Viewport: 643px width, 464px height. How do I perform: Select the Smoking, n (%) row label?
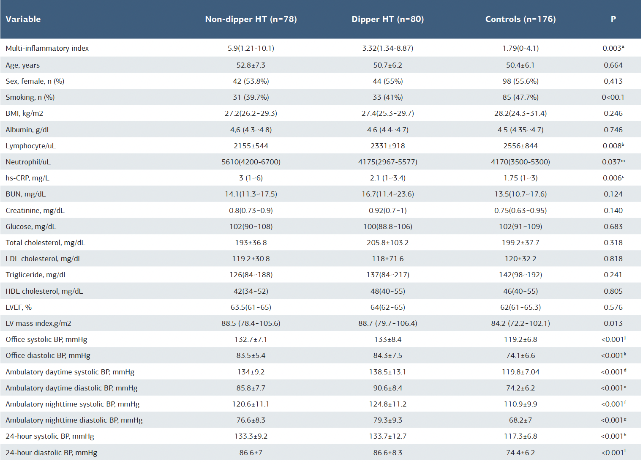(30, 97)
